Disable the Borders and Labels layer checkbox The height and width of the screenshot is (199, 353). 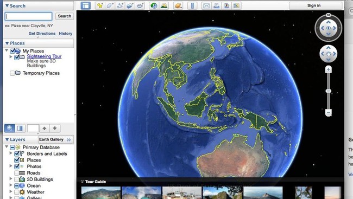pyautogui.click(x=17, y=153)
